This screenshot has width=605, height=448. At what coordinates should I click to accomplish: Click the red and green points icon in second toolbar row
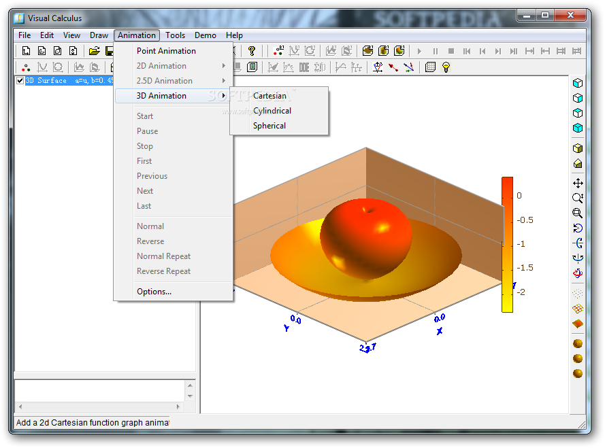point(26,67)
